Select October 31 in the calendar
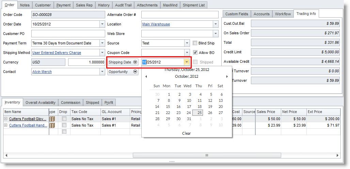The height and width of the screenshot is (169, 350). pos(189,119)
